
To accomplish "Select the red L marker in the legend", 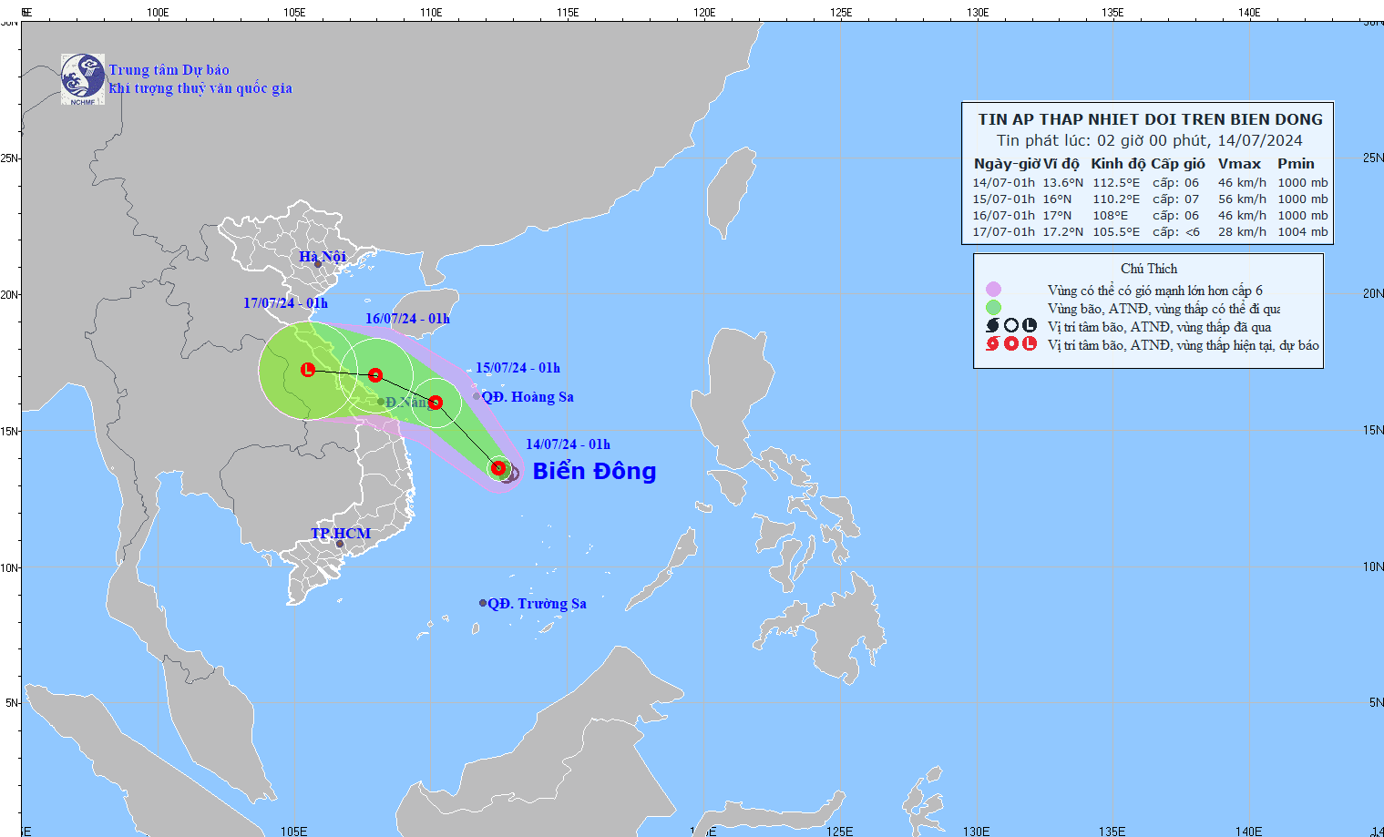I will (x=1031, y=344).
